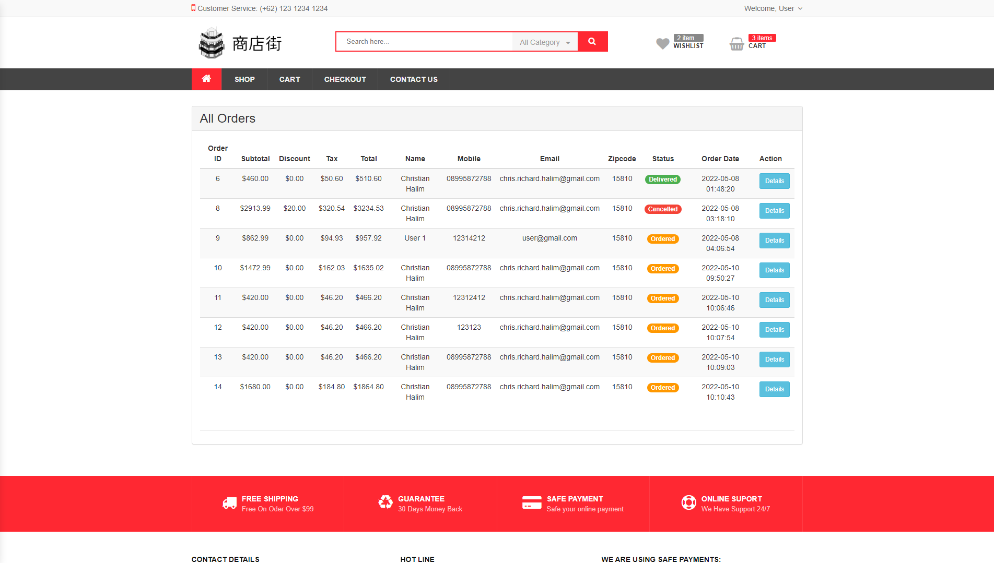Click the home icon in navigation bar
The height and width of the screenshot is (563, 994).
pos(206,79)
